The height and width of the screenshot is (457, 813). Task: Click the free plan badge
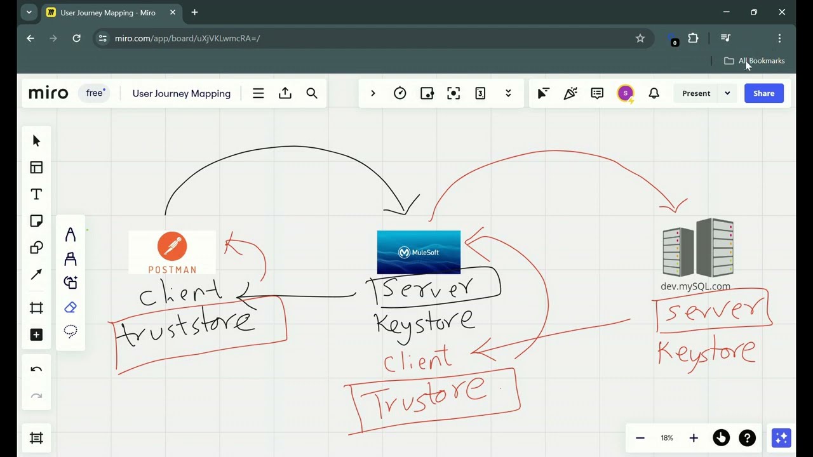(95, 93)
